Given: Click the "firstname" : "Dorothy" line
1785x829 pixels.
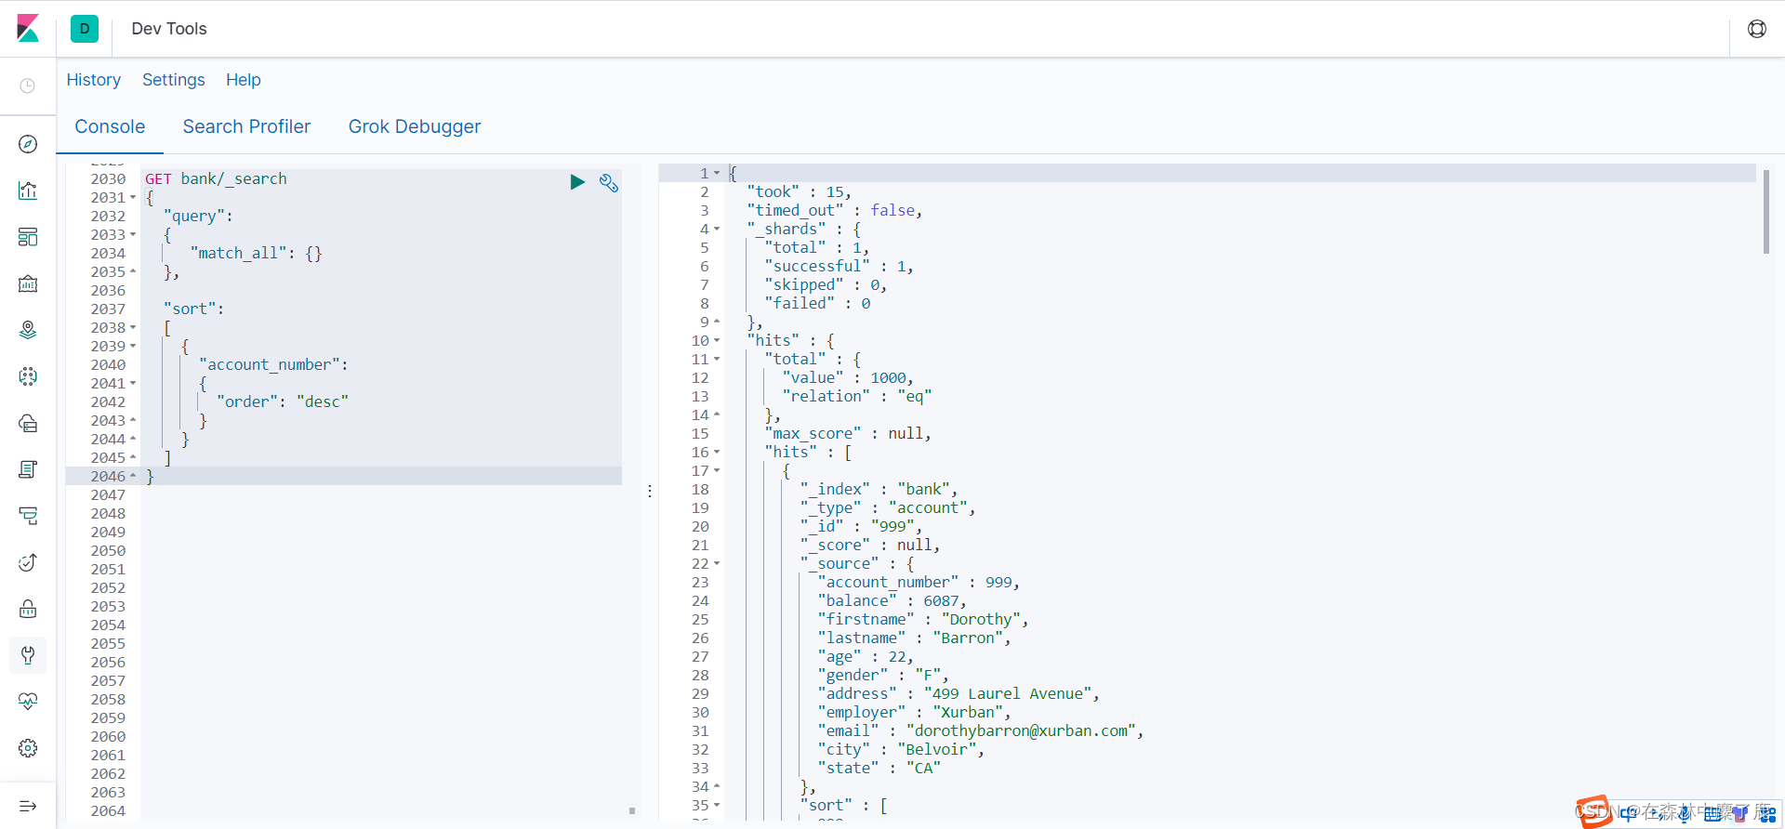Looking at the screenshot, I should (x=923, y=619).
